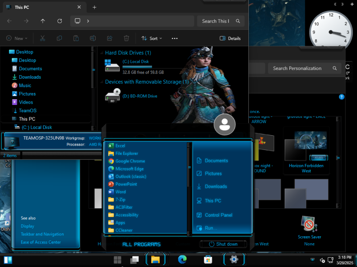Expand the 7-Zip folder in Start menu
This screenshot has width=357, height=267.
(117, 200)
